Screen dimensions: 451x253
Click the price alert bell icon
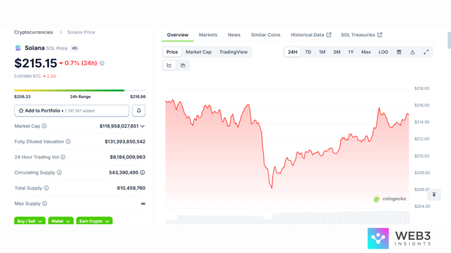click(x=139, y=111)
